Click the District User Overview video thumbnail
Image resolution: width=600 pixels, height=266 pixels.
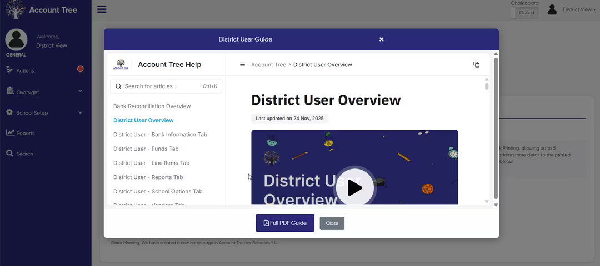[354, 167]
